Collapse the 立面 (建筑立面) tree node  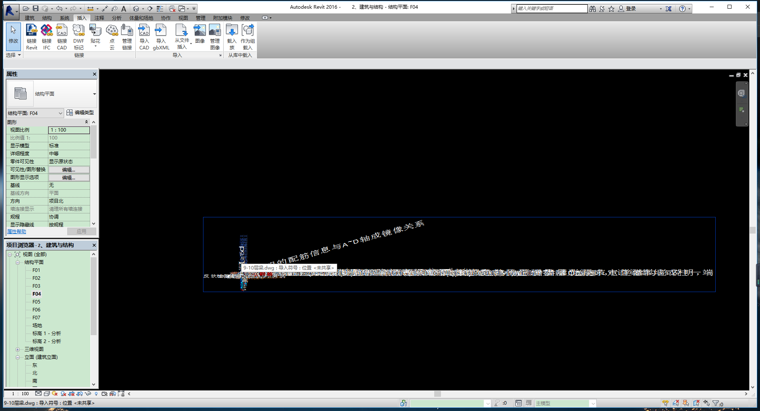(x=18, y=357)
